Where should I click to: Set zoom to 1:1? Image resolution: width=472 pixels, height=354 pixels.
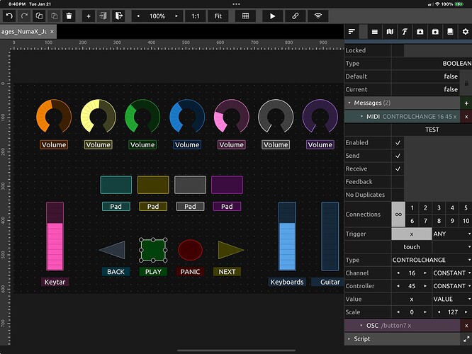click(x=196, y=16)
